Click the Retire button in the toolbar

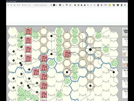[x=19, y=5]
